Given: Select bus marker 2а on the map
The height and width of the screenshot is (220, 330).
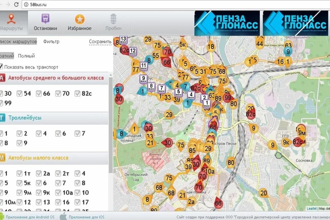Looking at the screenshot, I should pos(191,202).
